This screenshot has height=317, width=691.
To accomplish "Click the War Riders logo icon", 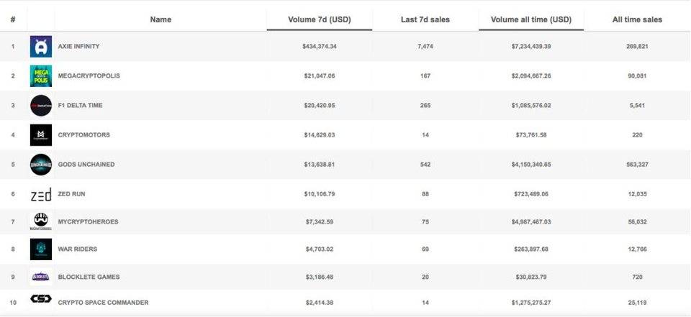I will [41, 249].
